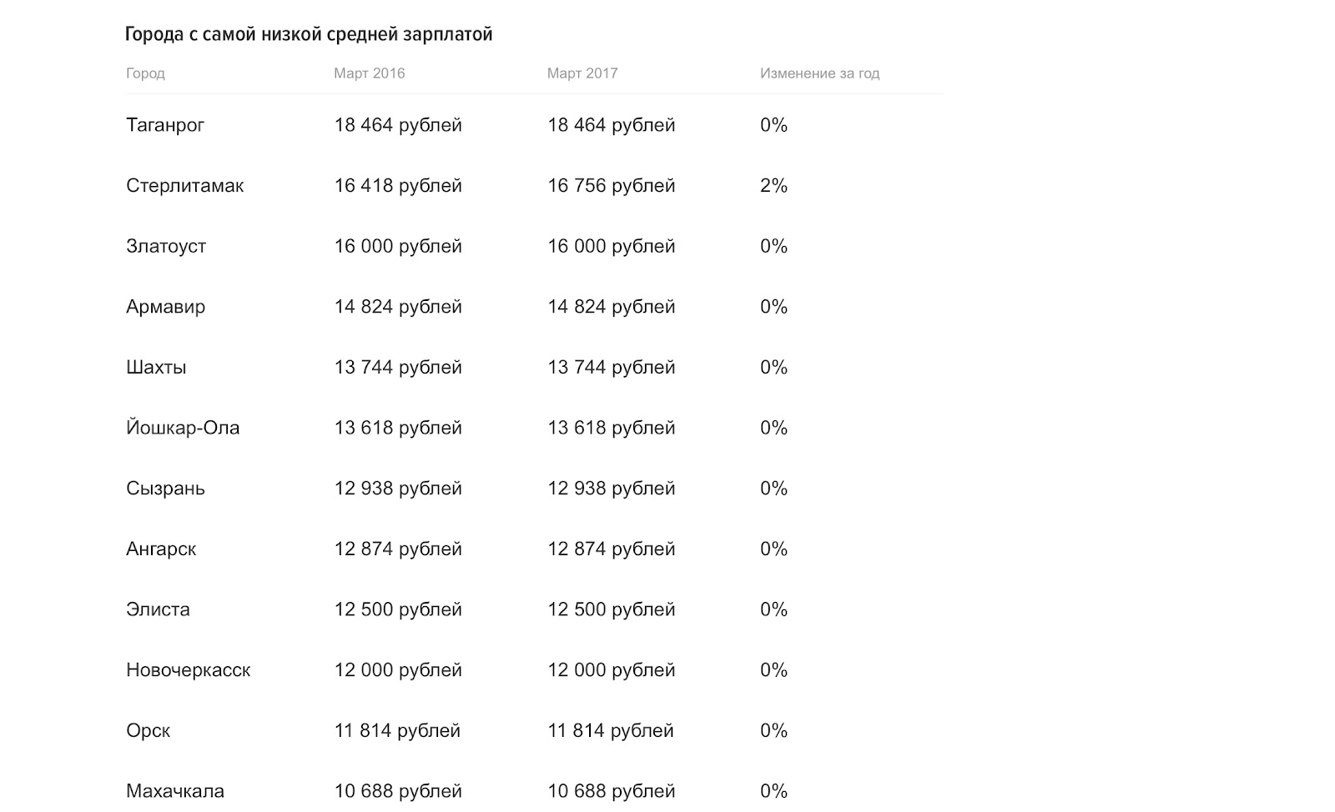Click the Сызрань city name

165,489
